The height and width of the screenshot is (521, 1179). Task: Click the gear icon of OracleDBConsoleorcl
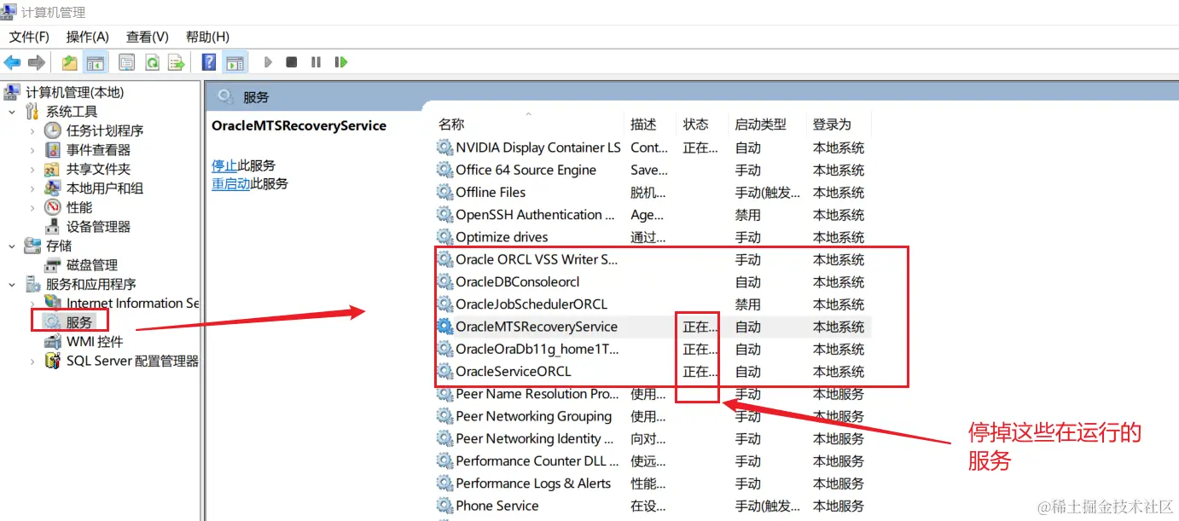coord(444,281)
